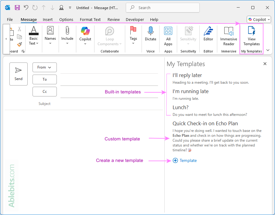The width and height of the screenshot is (275, 215).
Task: Click the Save icon in the title bar
Action: 17,8
